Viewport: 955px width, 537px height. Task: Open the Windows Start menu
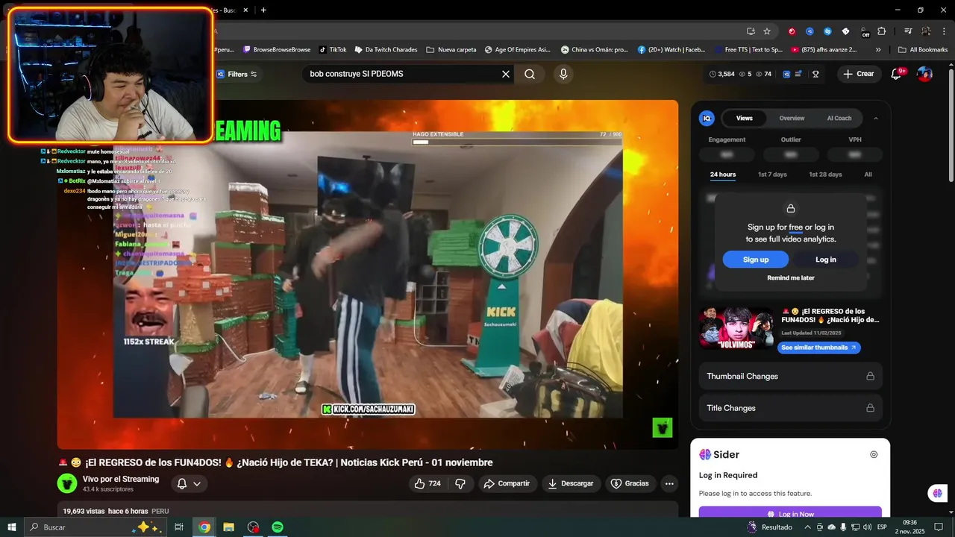click(11, 527)
